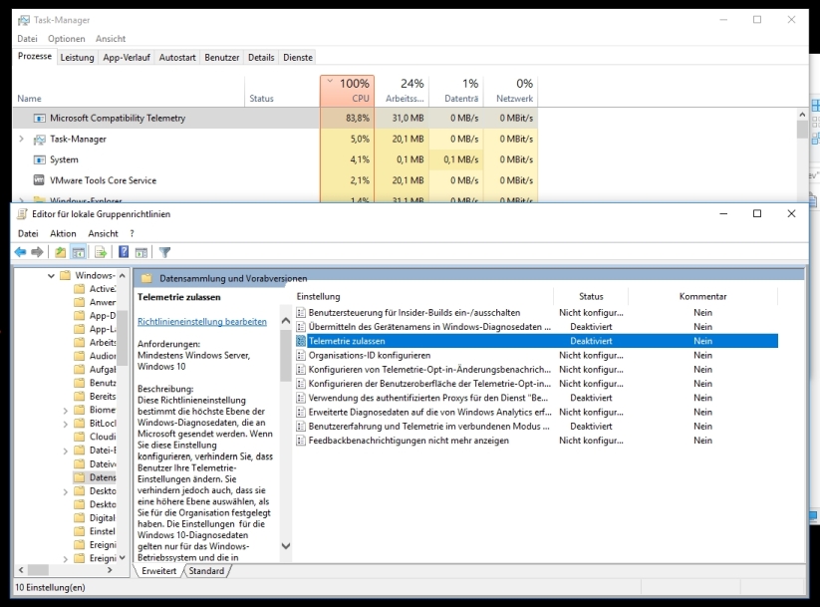820x607 pixels.
Task: Click the Organisations-ID konfigurieren policy icon
Action: tap(301, 355)
